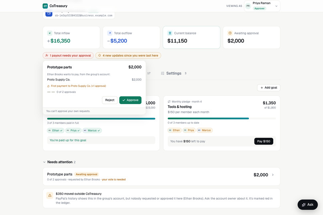
Task: Click the Approver role badge
Action: coord(259,8)
